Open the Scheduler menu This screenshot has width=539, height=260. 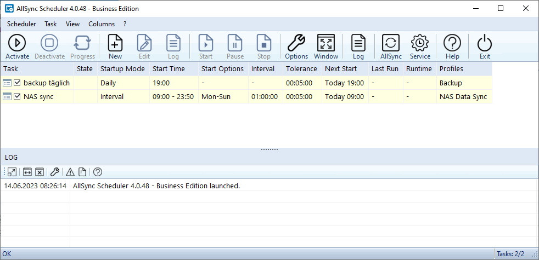pyautogui.click(x=21, y=24)
